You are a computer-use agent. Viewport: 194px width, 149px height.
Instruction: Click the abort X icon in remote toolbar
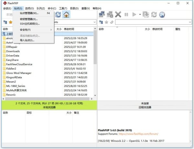tap(118, 14)
